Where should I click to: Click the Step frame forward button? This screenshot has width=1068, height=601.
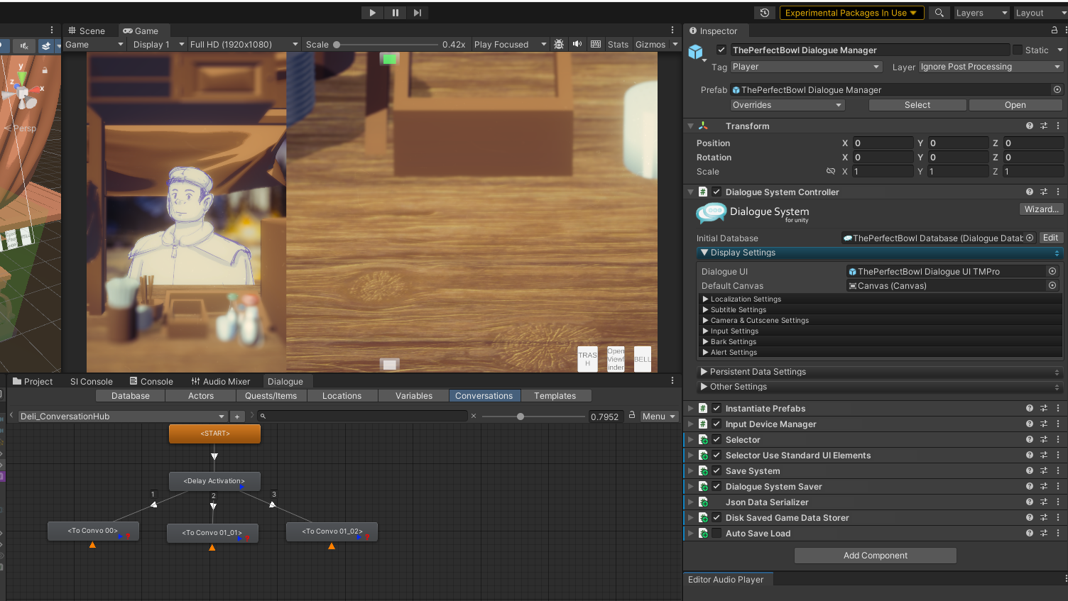pyautogui.click(x=418, y=13)
